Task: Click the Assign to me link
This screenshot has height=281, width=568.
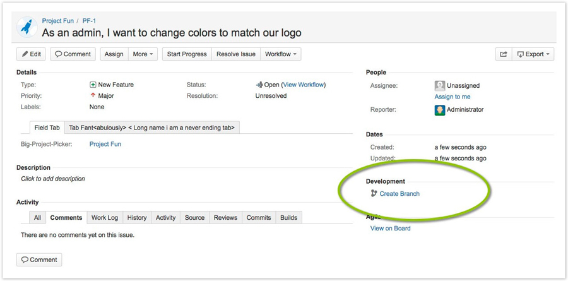Action: click(x=453, y=97)
